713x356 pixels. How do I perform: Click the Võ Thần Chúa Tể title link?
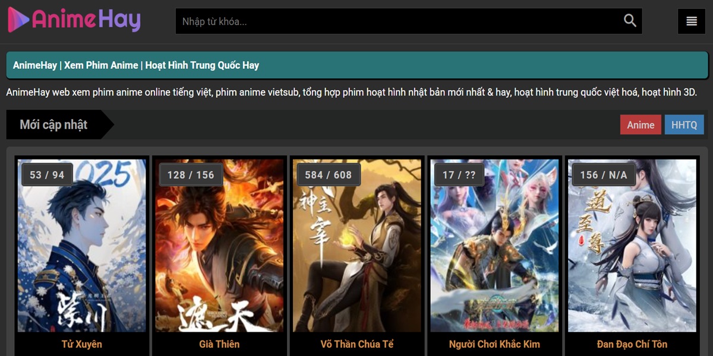356,344
